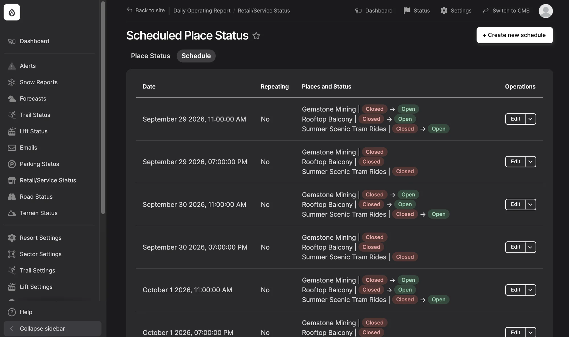Image resolution: width=569 pixels, height=337 pixels.
Task: Expand Edit options for September 30 07:00 PM
Action: 530,247
